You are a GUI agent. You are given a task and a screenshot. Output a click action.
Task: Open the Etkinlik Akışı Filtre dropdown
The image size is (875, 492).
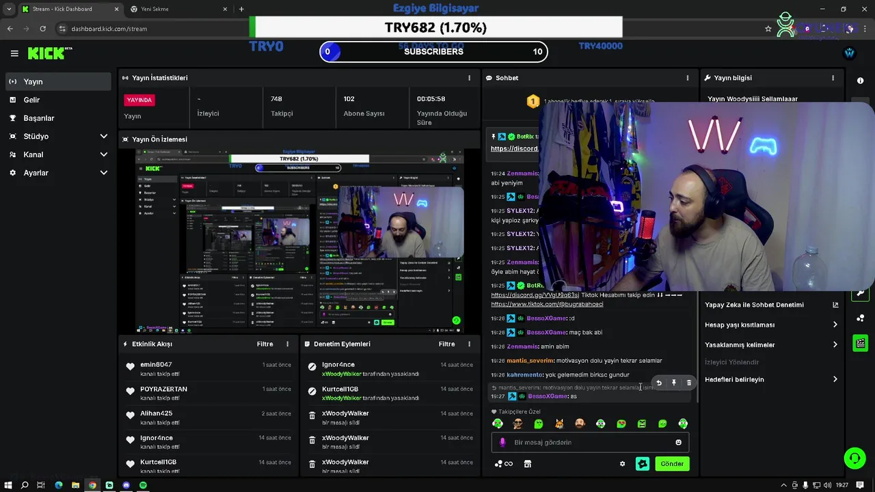[265, 344]
